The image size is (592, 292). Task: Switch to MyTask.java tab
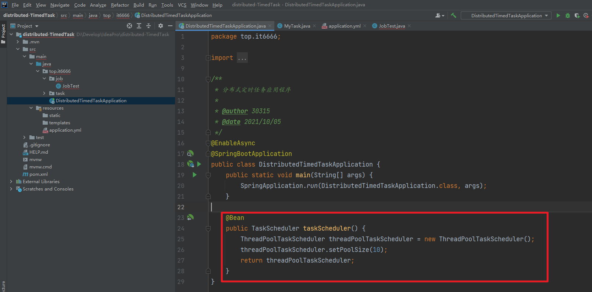point(297,26)
